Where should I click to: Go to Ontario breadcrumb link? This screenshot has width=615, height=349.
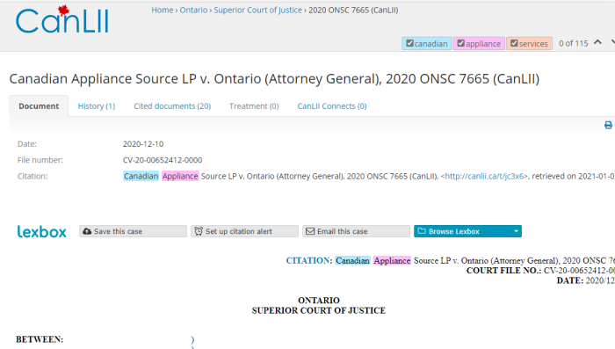193,11
